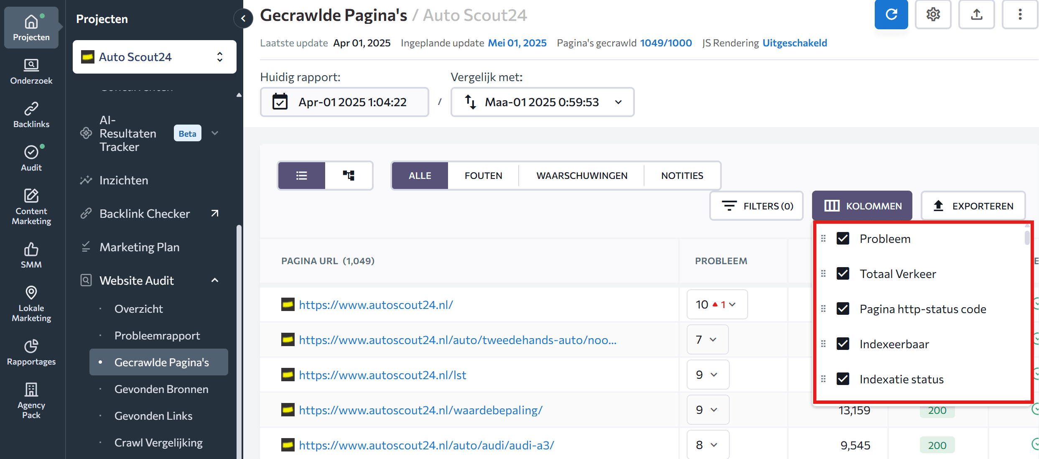Uncheck the Indexatie status checkbox
Viewport: 1039px width, 459px height.
[843, 379]
